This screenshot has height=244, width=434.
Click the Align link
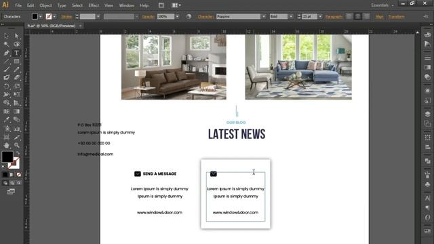[x=380, y=16]
